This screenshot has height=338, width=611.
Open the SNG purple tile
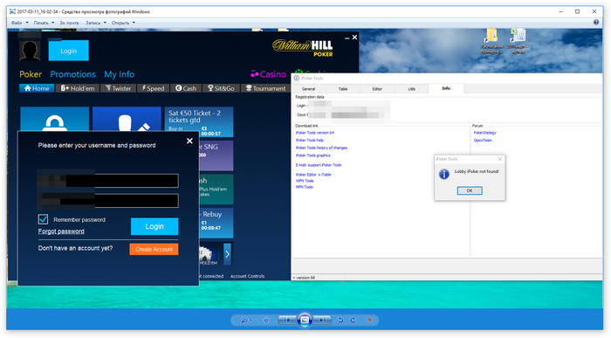tap(216, 155)
